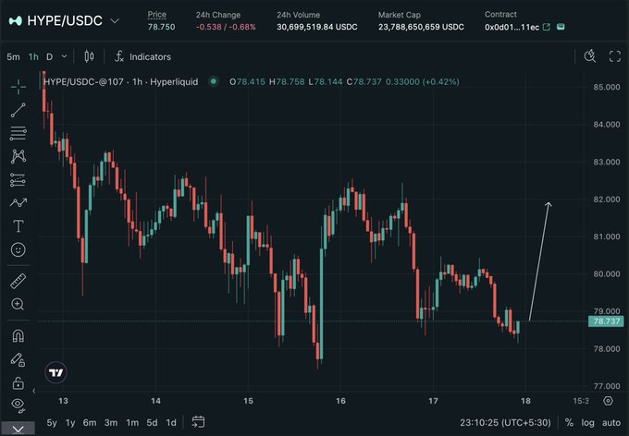629x436 pixels.
Task: Click the Market Cap value
Action: (x=421, y=27)
